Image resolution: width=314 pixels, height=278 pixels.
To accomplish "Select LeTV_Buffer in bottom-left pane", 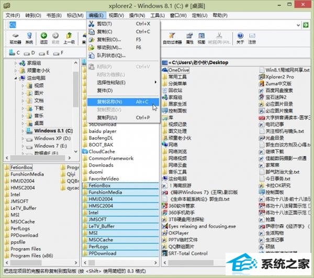I will [x=24, y=208].
